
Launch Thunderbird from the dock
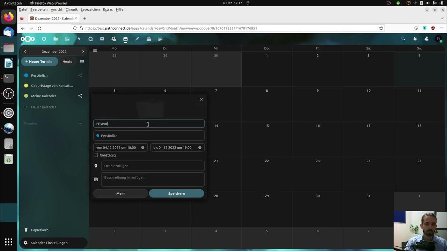pyautogui.click(x=8, y=32)
